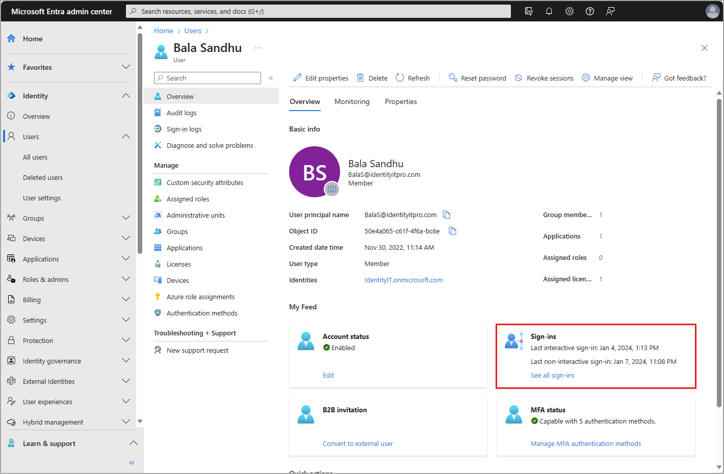Expand the Identity governance section
The width and height of the screenshot is (724, 474).
[126, 360]
